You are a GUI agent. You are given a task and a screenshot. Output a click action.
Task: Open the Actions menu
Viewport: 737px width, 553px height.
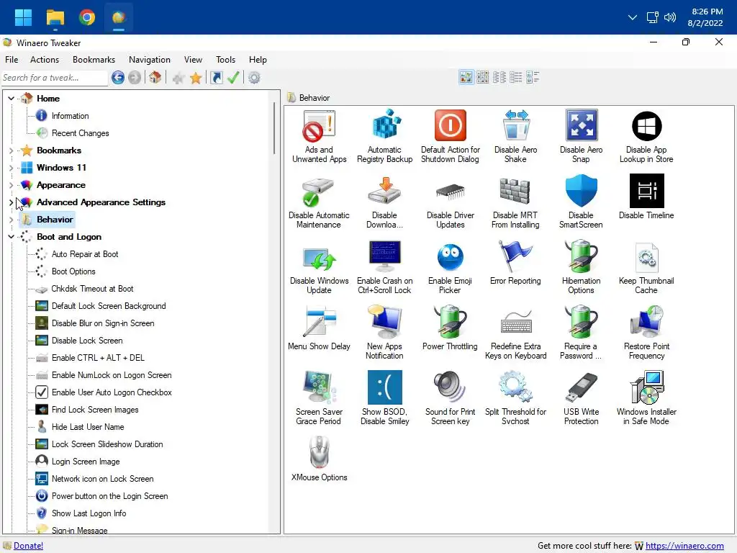45,60
